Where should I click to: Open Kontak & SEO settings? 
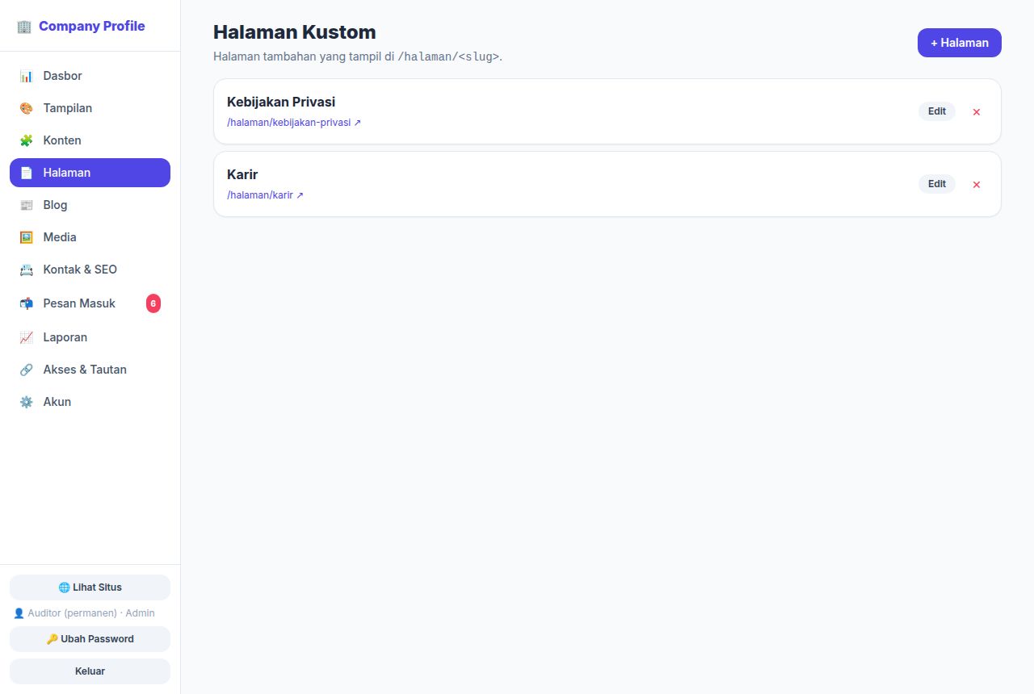pyautogui.click(x=90, y=270)
